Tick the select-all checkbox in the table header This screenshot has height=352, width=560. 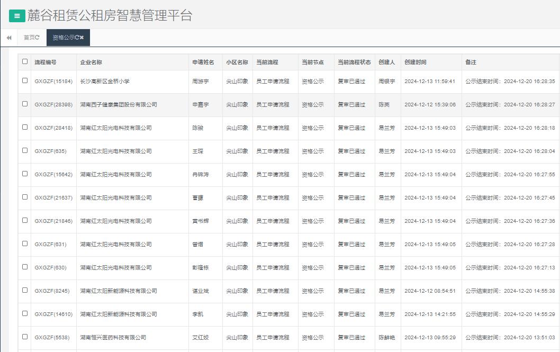25,61
